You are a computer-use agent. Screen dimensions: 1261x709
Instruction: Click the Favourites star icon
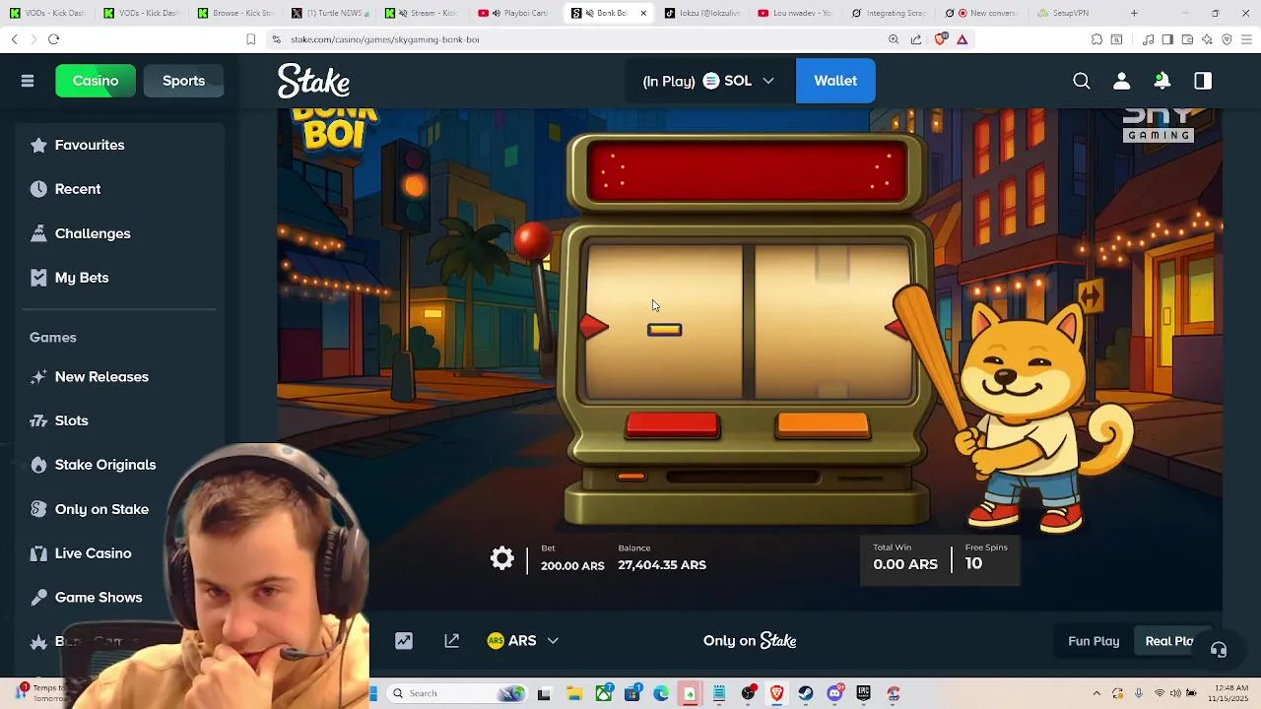point(38,145)
